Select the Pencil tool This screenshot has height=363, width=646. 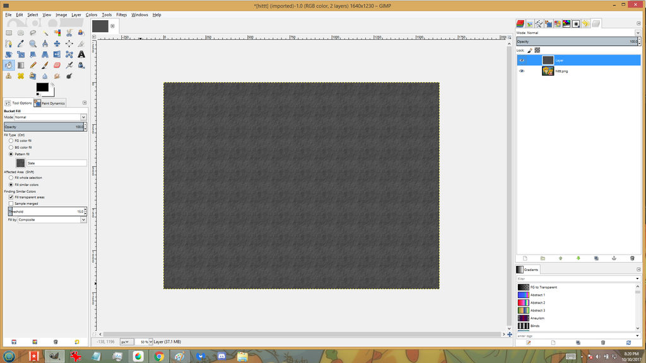coord(33,65)
